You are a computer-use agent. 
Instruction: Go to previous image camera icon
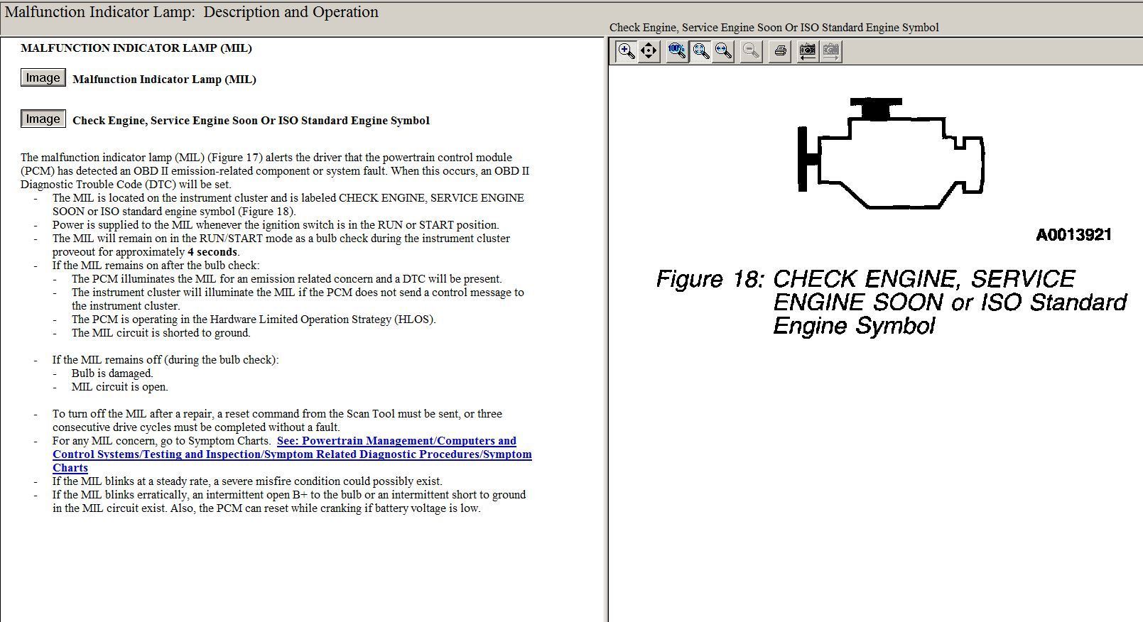(x=807, y=51)
